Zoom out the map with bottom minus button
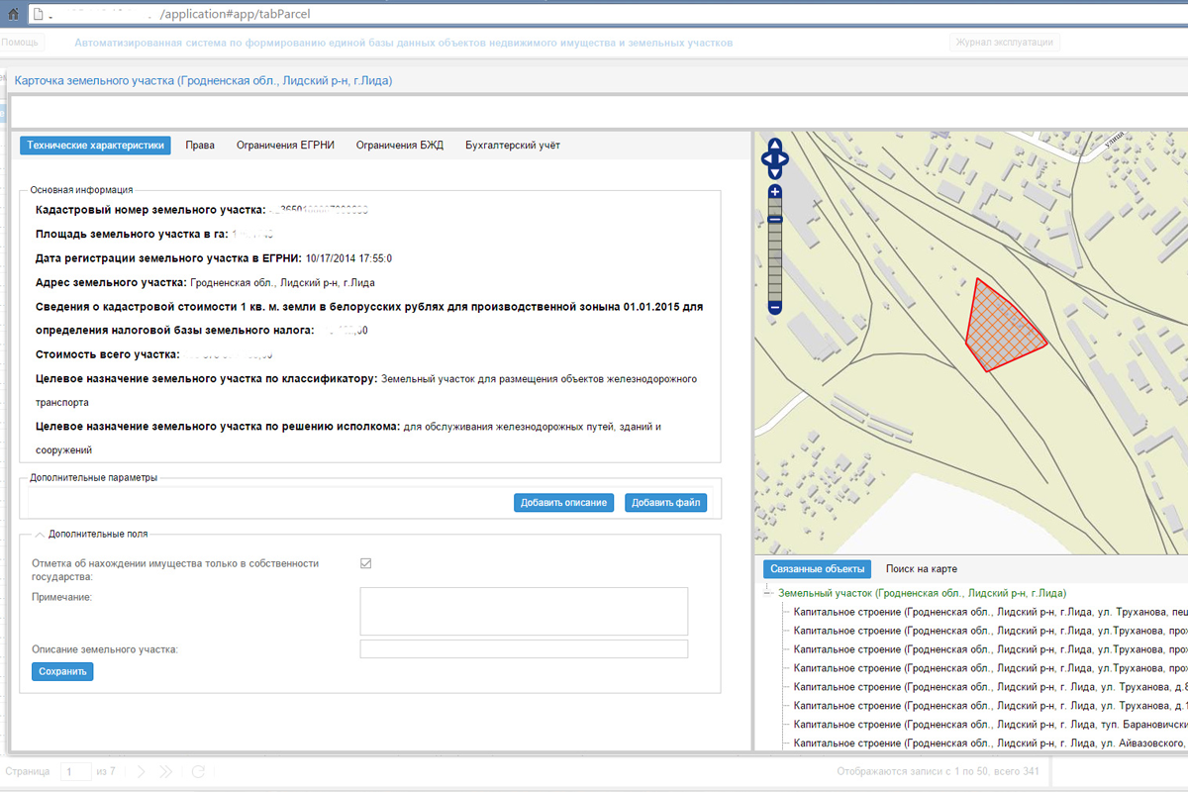This screenshot has width=1188, height=792. click(x=775, y=308)
